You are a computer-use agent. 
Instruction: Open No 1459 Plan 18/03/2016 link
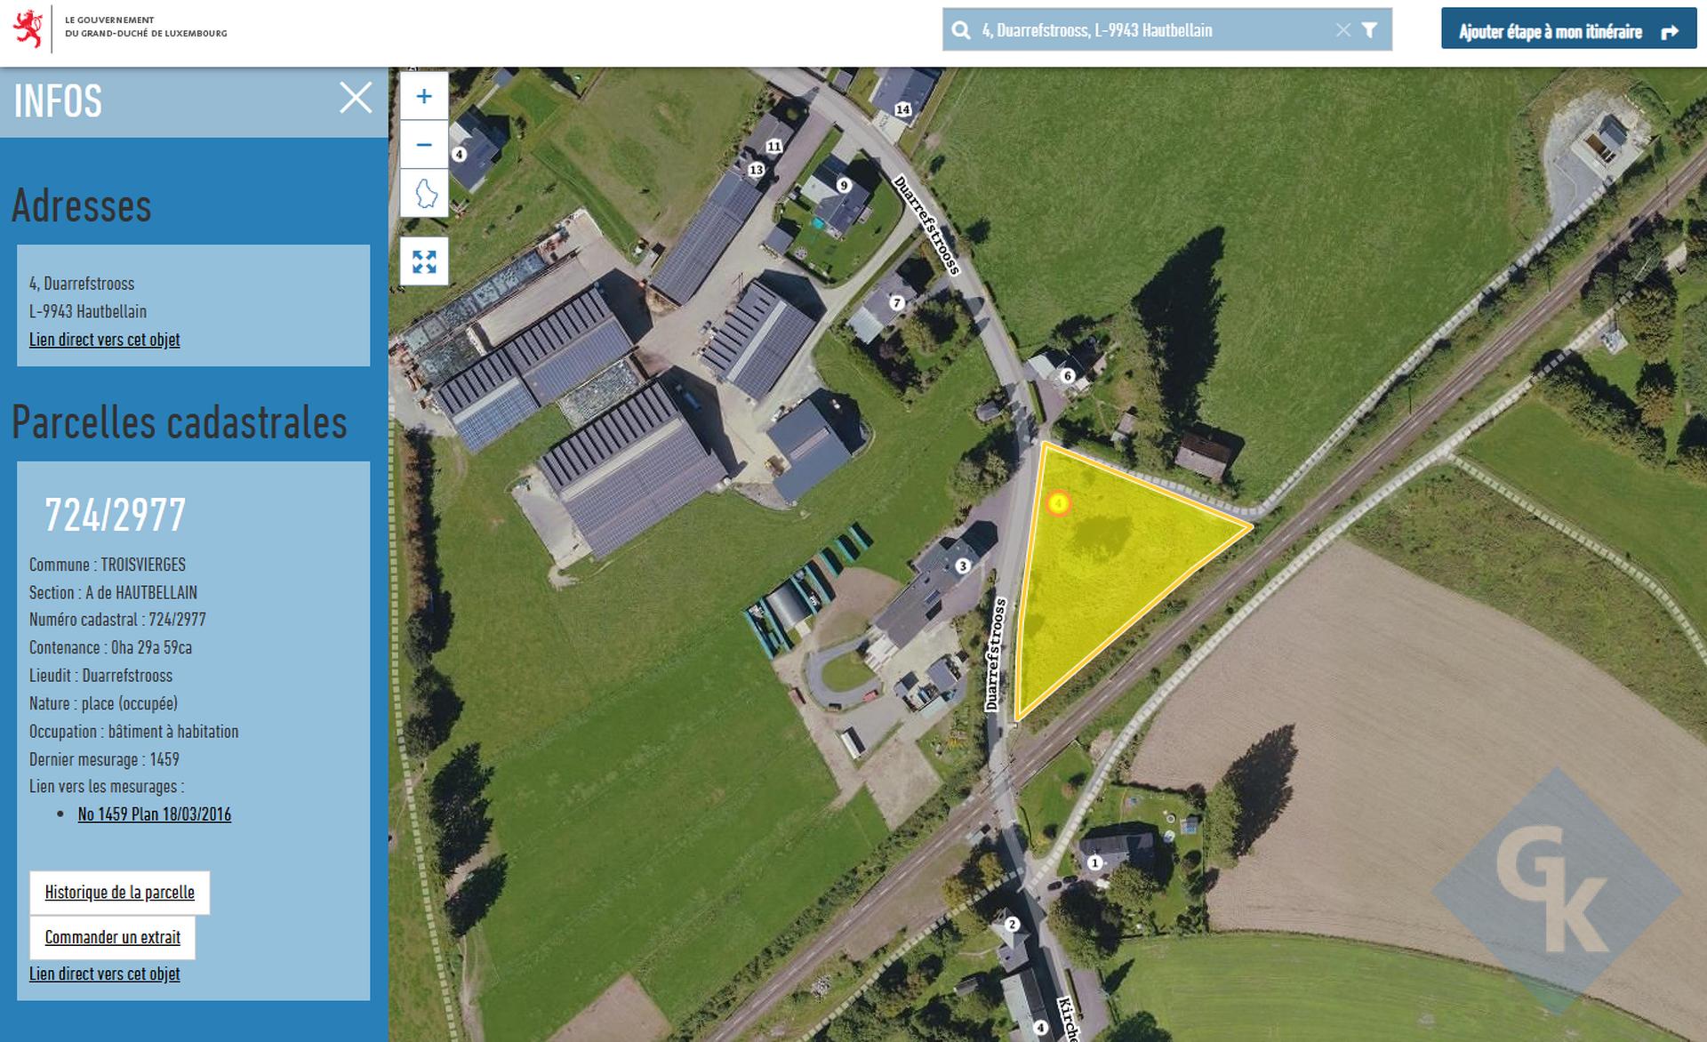click(x=155, y=814)
